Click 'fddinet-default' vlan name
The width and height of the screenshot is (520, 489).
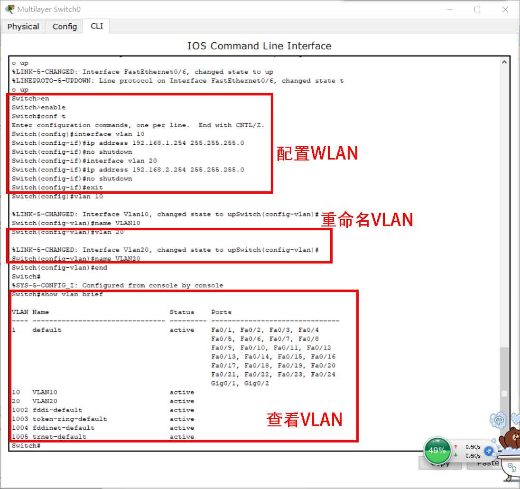click(x=64, y=428)
